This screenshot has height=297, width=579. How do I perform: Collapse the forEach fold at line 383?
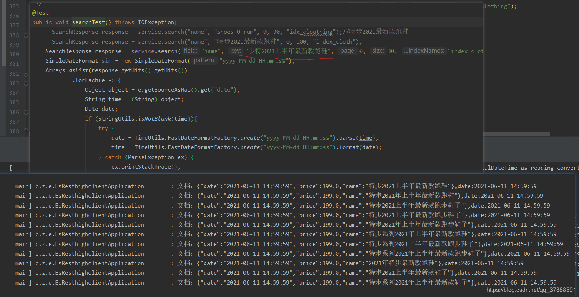click(26, 84)
